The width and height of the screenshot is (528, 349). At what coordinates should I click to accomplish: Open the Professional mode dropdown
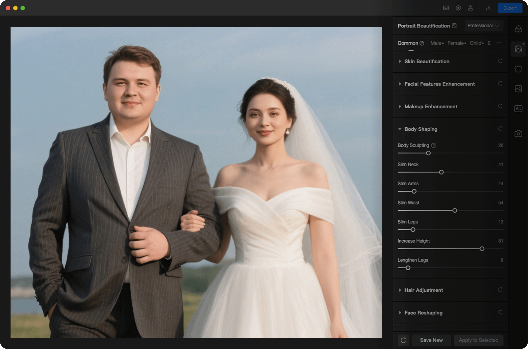pyautogui.click(x=483, y=26)
